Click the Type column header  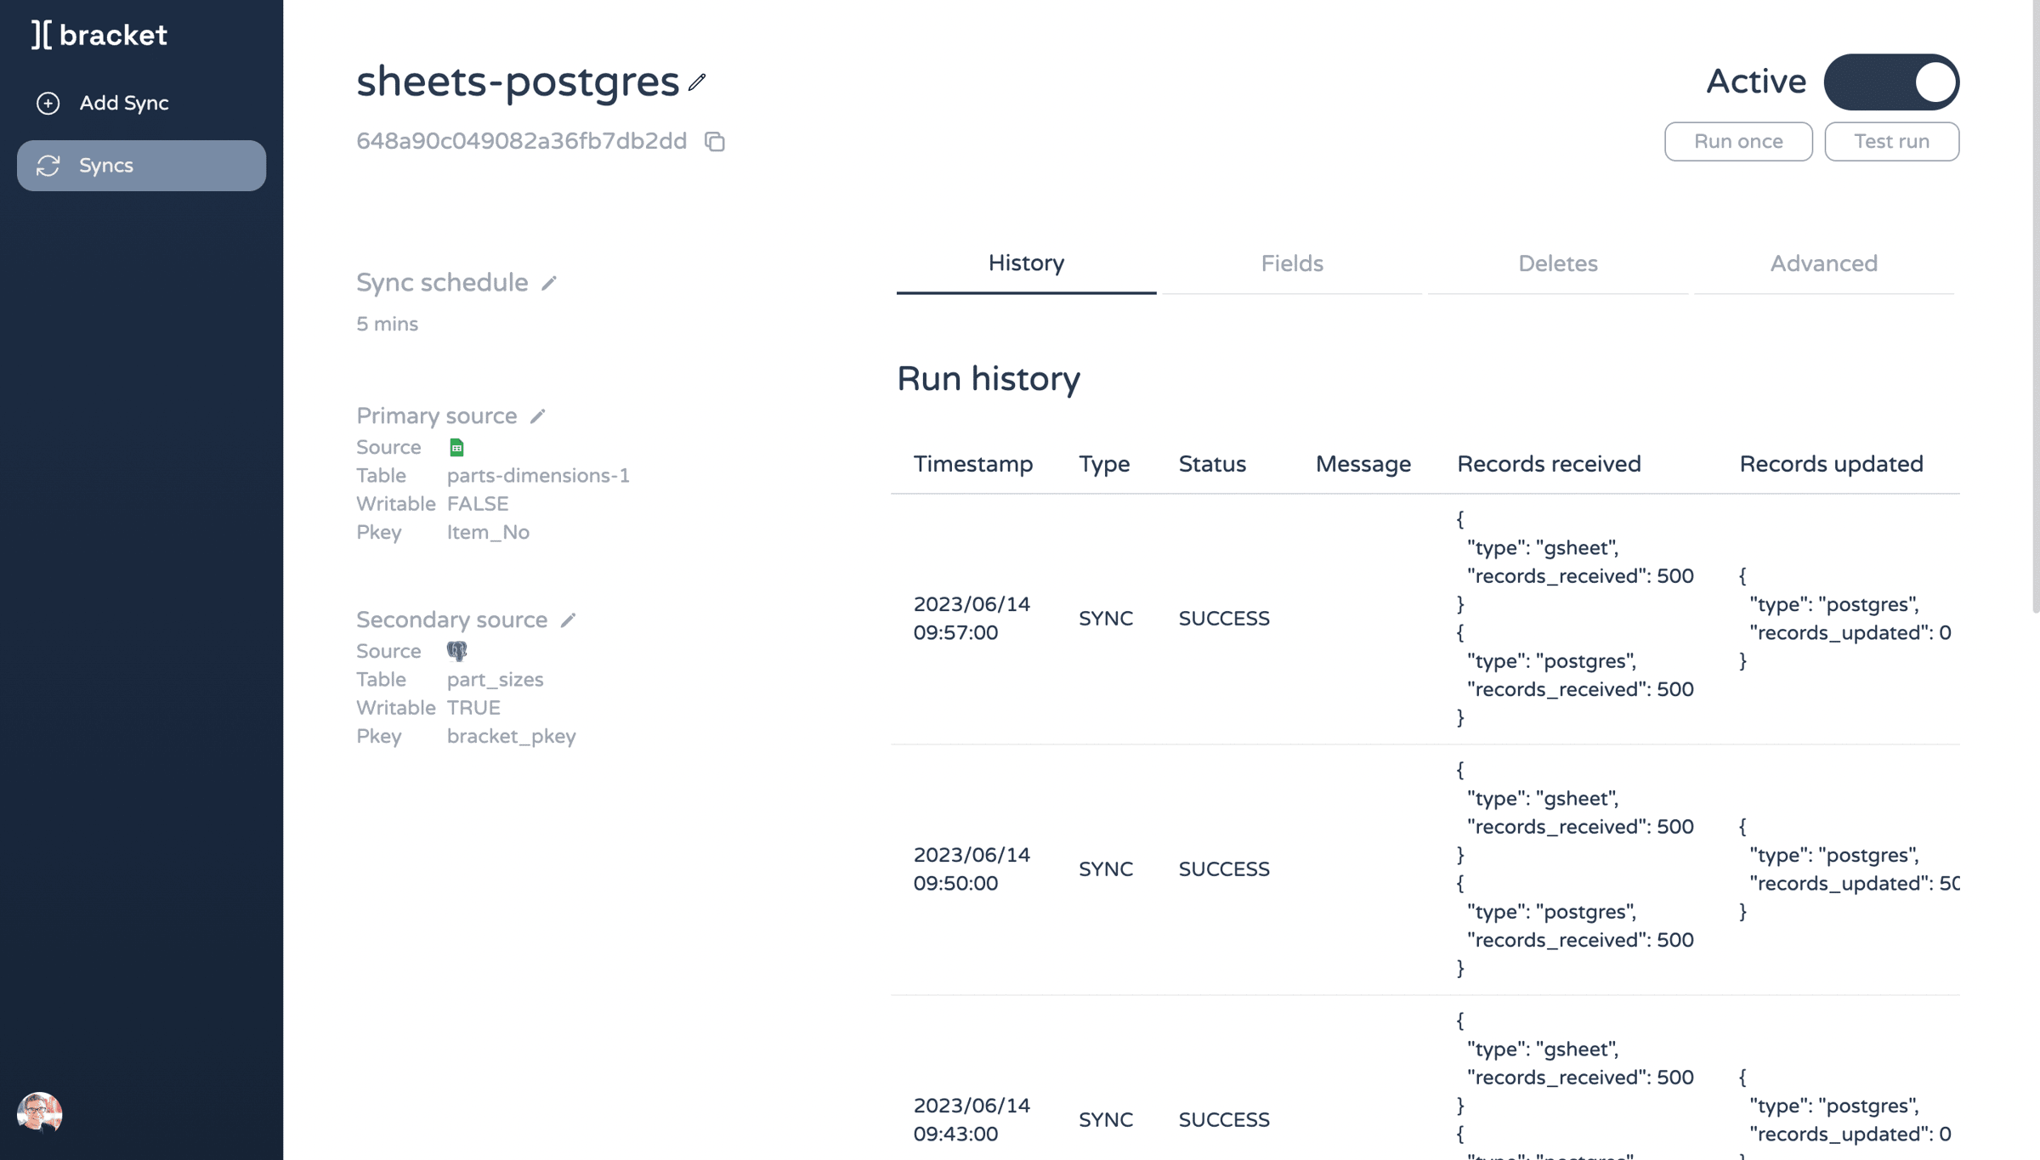(x=1104, y=465)
